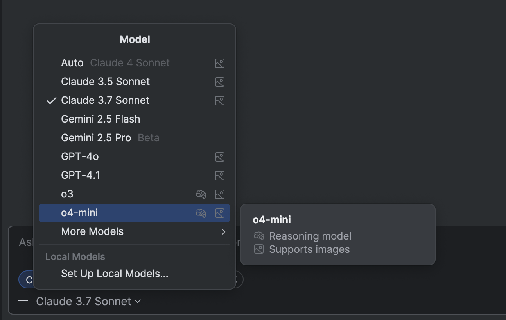Switch model to Gemini 2.5 Flash
This screenshot has height=320, width=506.
100,119
